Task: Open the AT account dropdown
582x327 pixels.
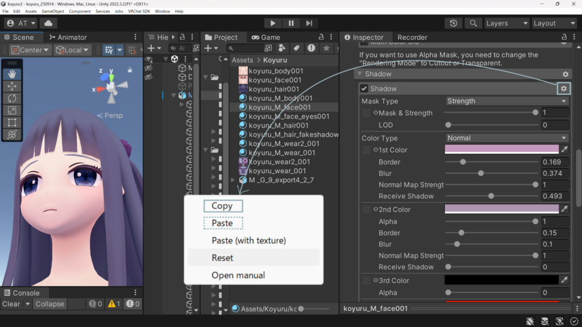Action: [21, 23]
